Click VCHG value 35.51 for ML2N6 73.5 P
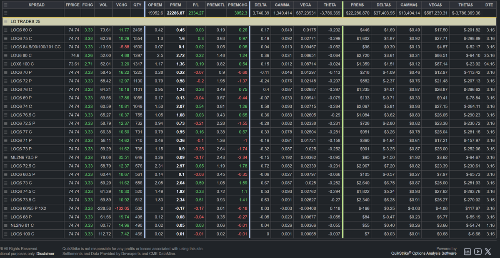This screenshot has width=500, height=258. [x=123, y=158]
